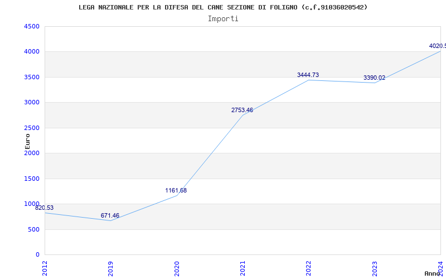Click the data label 1161.68
Image resolution: width=446 pixels, height=279 pixels.
176,190
